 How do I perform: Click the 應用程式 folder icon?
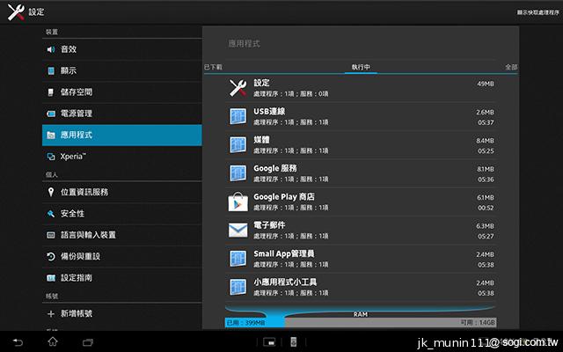(x=51, y=135)
